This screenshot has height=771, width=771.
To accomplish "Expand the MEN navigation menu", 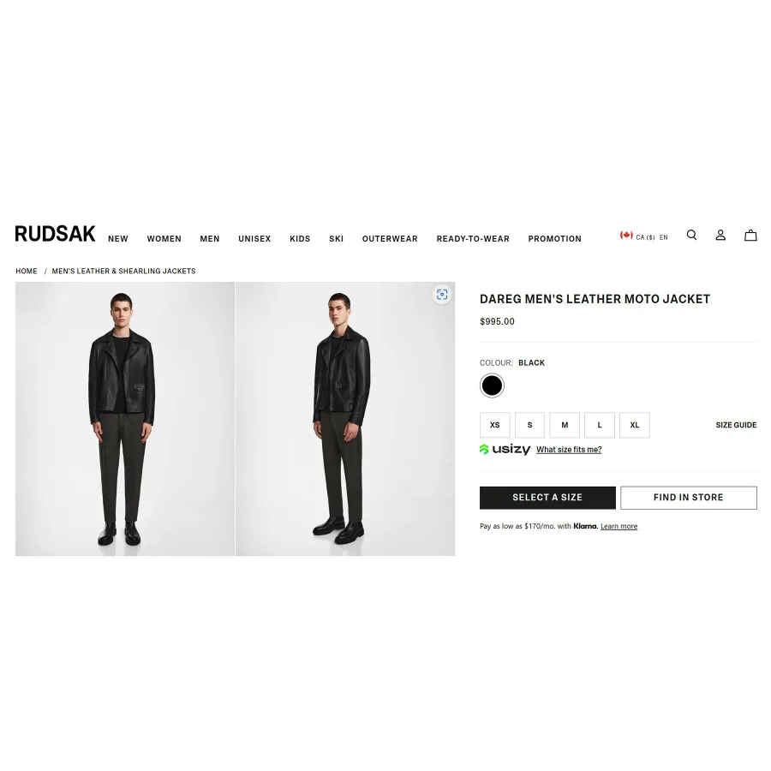I will (x=210, y=238).
